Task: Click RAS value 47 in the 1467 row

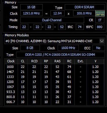Action: pyautogui.click(x=57, y=72)
